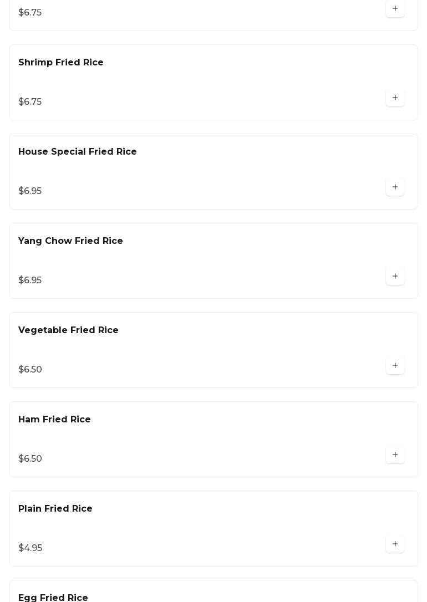
Task: Open House Special Fried Rice details
Action: [x=78, y=152]
